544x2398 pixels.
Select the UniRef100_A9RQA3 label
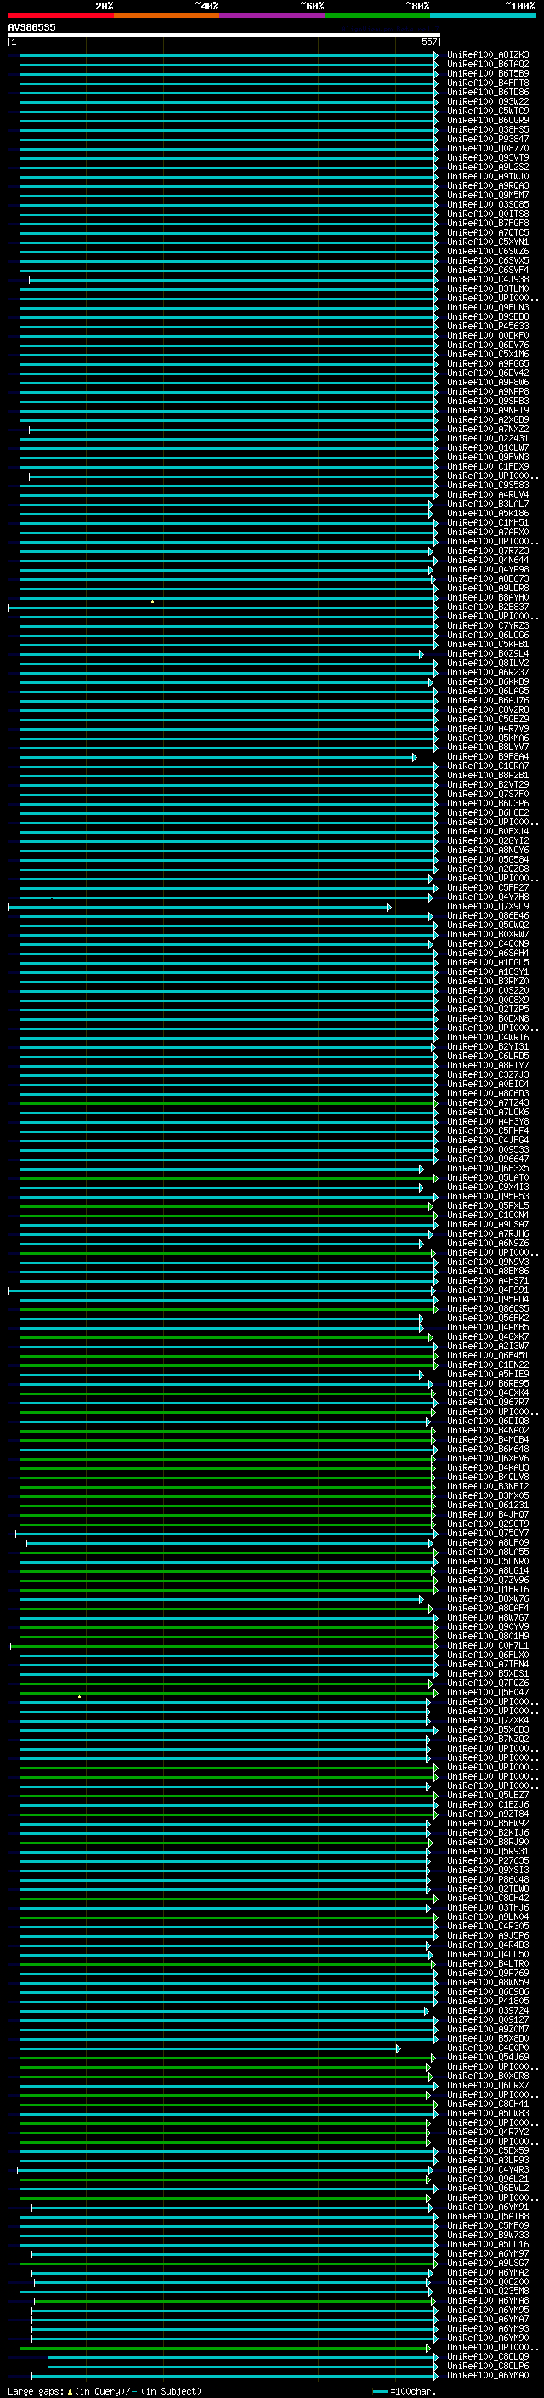point(488,186)
